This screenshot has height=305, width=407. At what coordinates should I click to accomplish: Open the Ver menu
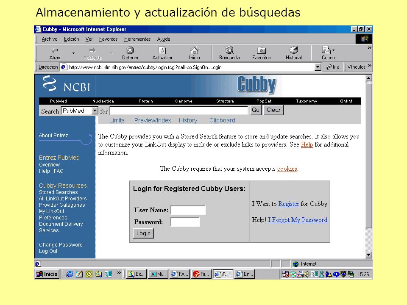(x=89, y=39)
